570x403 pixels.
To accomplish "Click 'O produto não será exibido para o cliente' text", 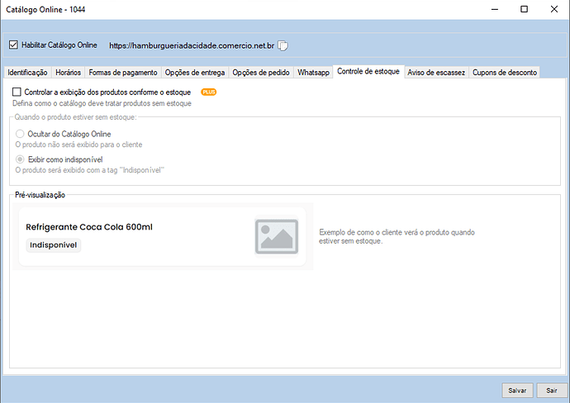I will (78, 145).
